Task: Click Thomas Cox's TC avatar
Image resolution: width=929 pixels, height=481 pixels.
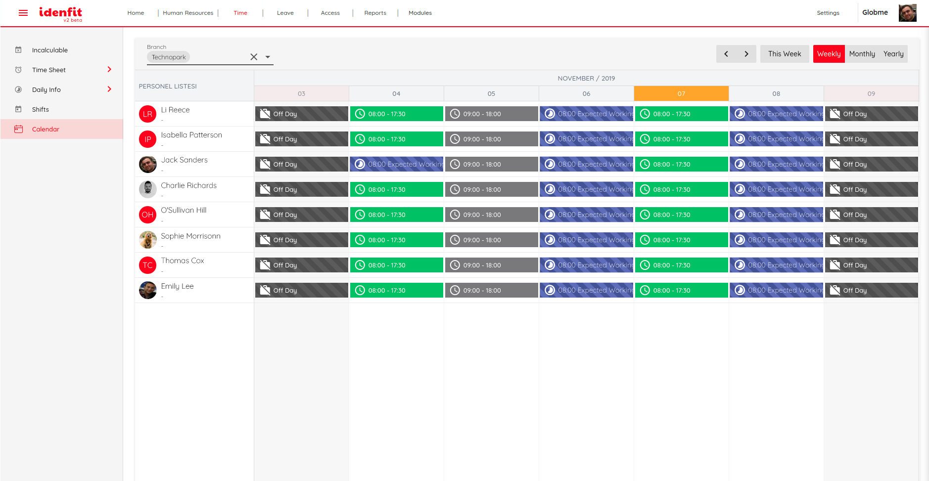Action: [148, 265]
